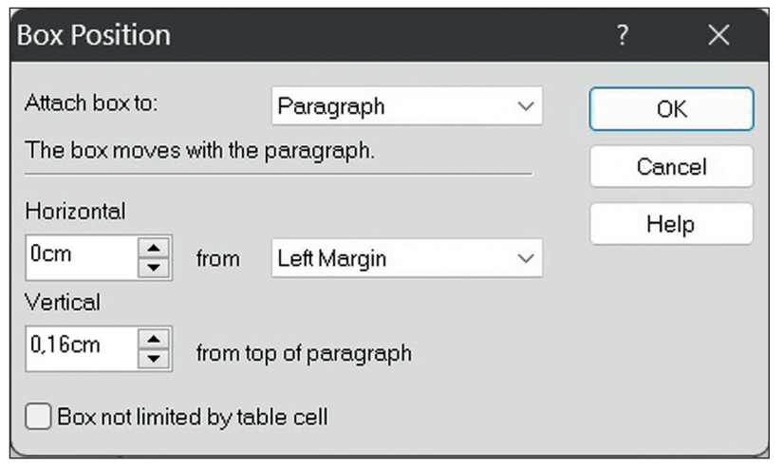Viewport: 783px width, 467px height.
Task: Expand the Attach box to chevron arrow
Action: [526, 106]
